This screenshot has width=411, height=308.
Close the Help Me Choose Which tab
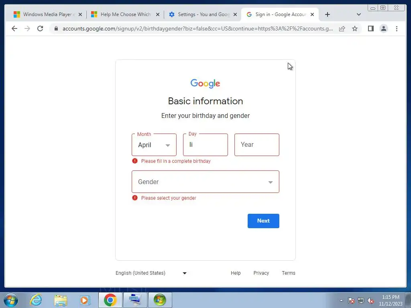pos(158,14)
